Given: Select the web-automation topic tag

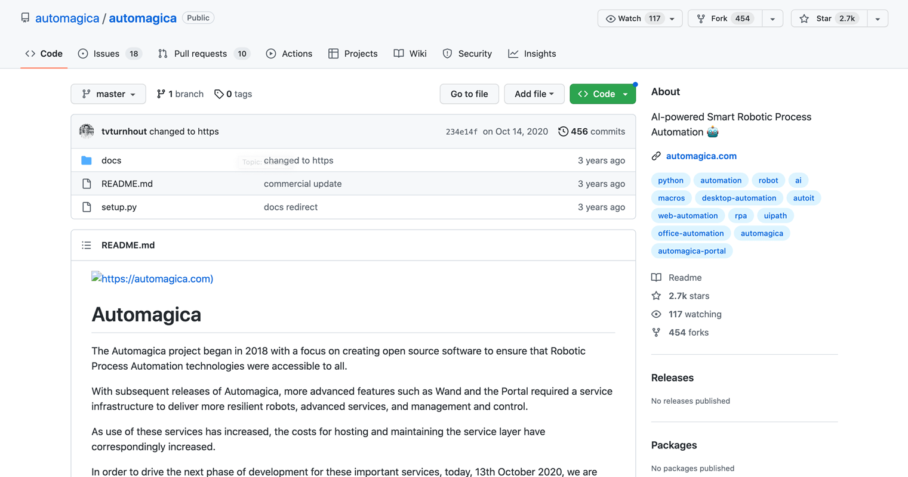Looking at the screenshot, I should point(688,216).
